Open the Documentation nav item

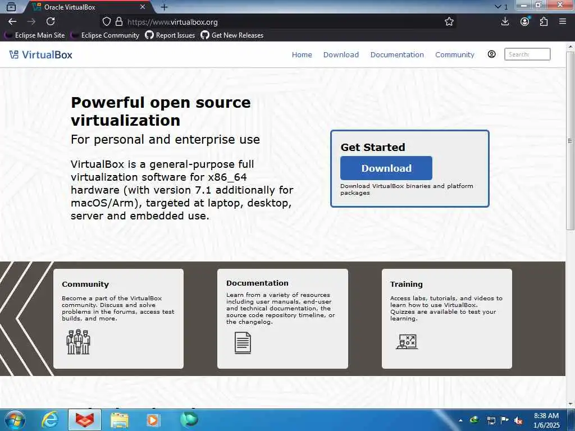coord(397,54)
